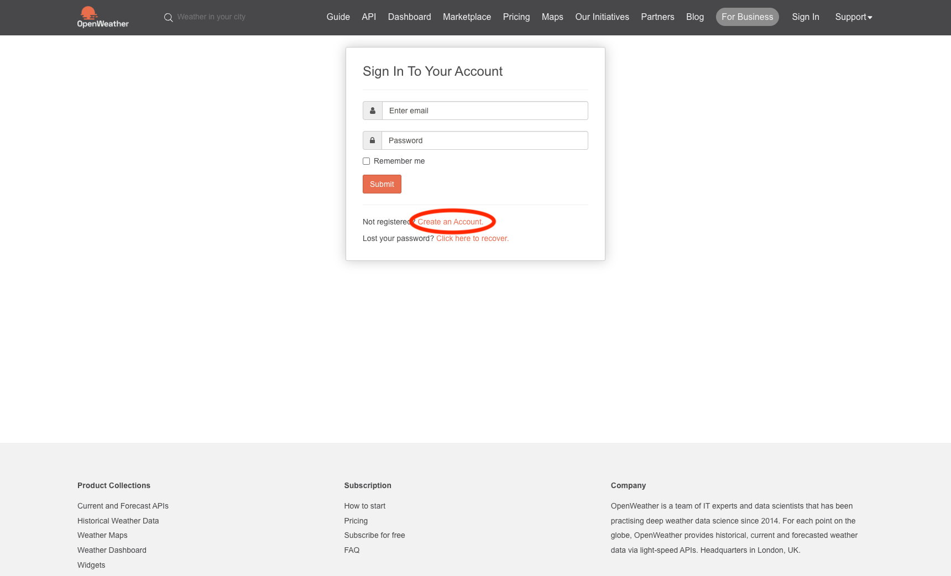Open Historical Weather Data footer link

click(x=118, y=521)
